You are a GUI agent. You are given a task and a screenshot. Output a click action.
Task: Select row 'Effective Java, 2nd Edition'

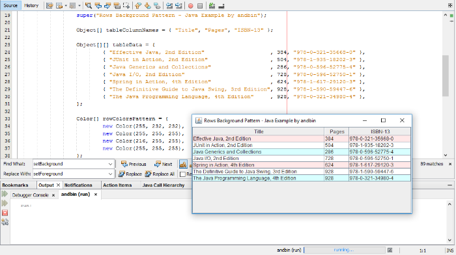pyautogui.click(x=302, y=139)
